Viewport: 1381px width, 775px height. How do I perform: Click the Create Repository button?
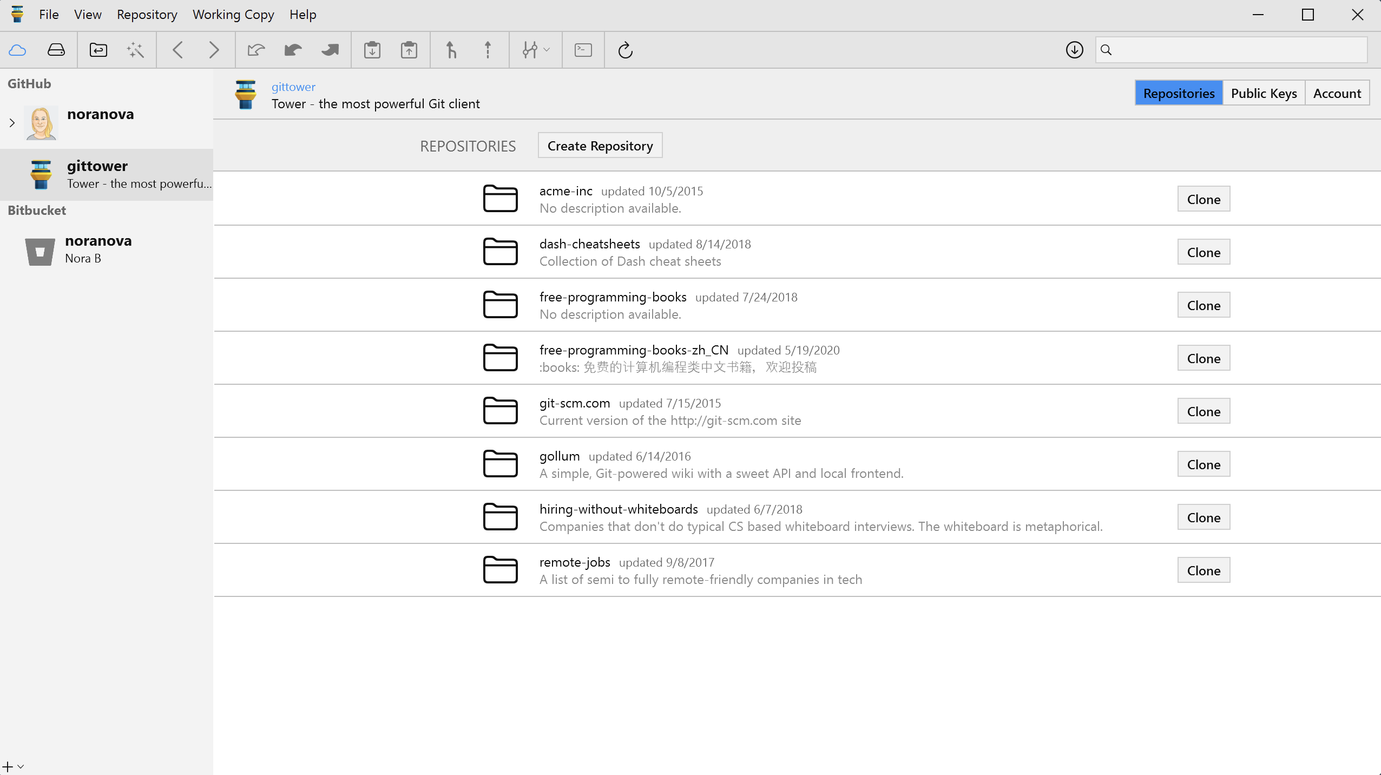pyautogui.click(x=600, y=146)
